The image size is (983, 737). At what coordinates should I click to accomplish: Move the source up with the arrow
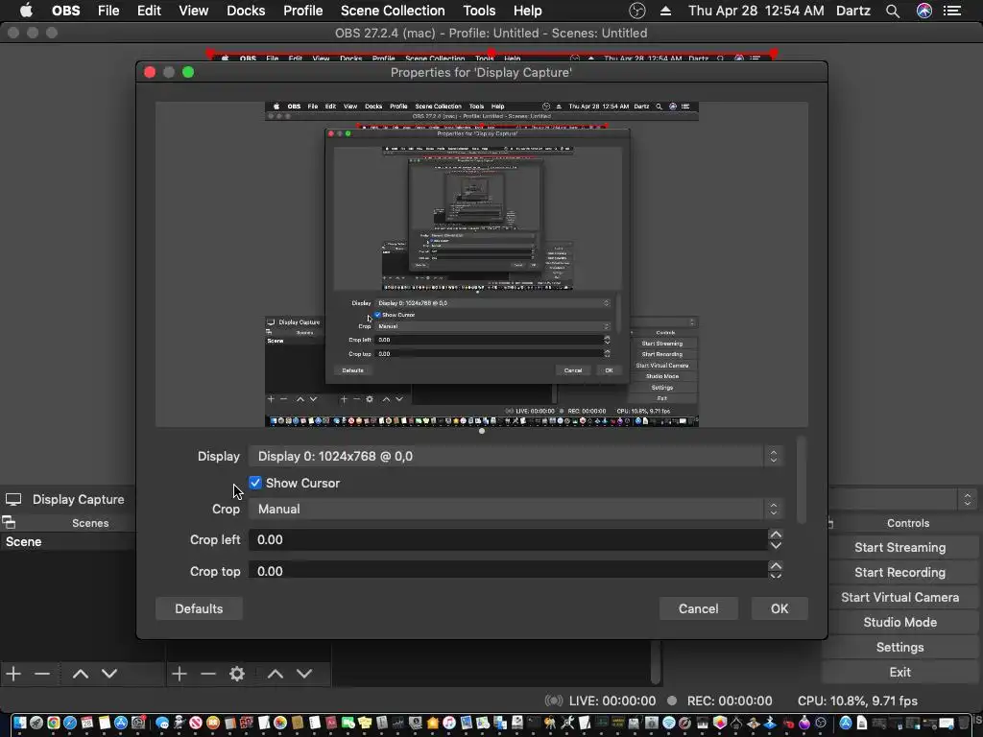click(x=276, y=674)
